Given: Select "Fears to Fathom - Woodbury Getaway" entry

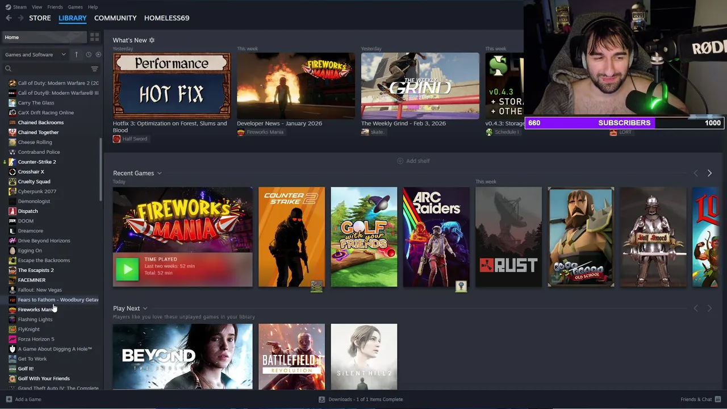Looking at the screenshot, I should (x=54, y=300).
